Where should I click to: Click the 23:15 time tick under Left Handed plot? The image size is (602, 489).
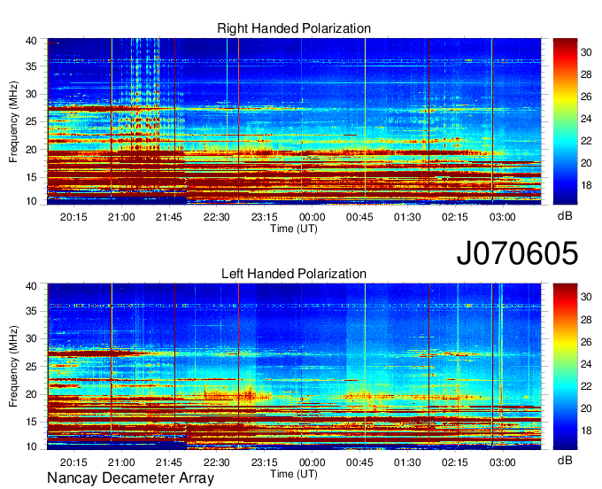tap(265, 462)
